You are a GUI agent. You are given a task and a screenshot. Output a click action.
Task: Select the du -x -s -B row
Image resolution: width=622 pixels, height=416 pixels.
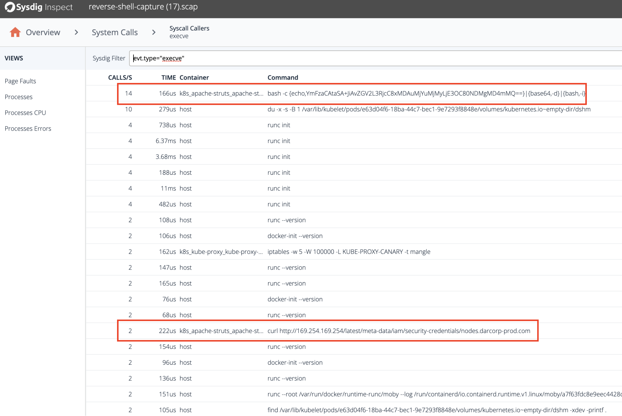click(348, 109)
